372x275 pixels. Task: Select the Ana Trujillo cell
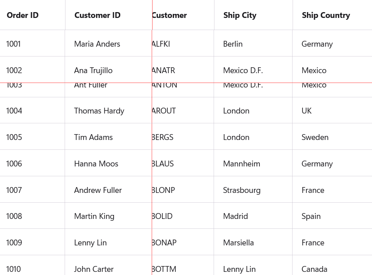coord(93,70)
